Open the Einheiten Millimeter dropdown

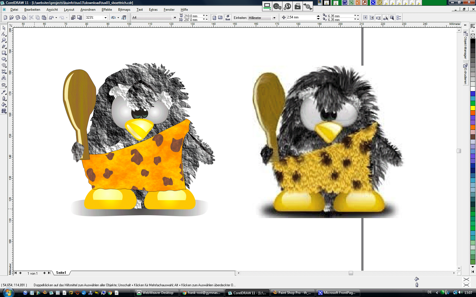tap(274, 18)
